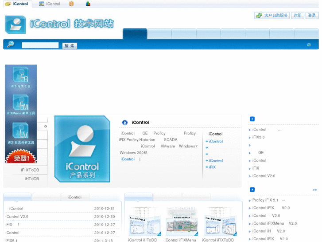Open the iFIX ! news item row

pyautogui.click(x=61, y=225)
